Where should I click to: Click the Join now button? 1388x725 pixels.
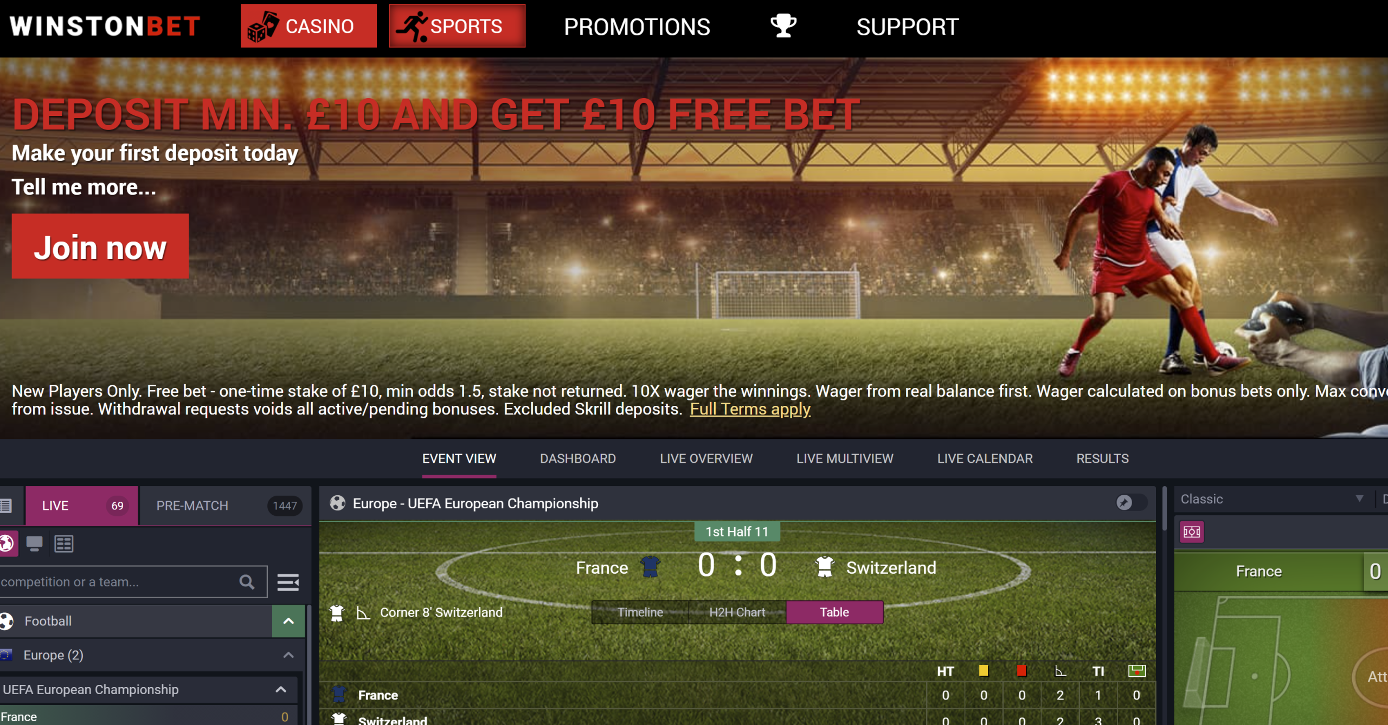pos(100,246)
